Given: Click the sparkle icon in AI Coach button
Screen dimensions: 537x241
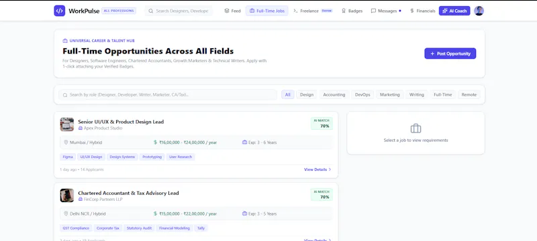Looking at the screenshot, I should tap(445, 11).
